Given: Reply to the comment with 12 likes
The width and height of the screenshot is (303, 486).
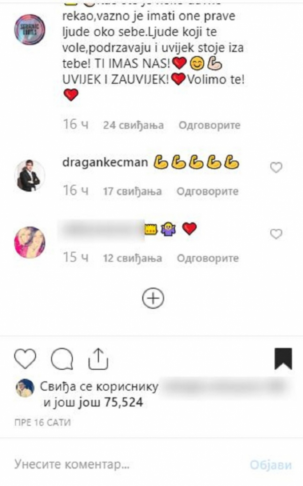Looking at the screenshot, I should pyautogui.click(x=208, y=258).
